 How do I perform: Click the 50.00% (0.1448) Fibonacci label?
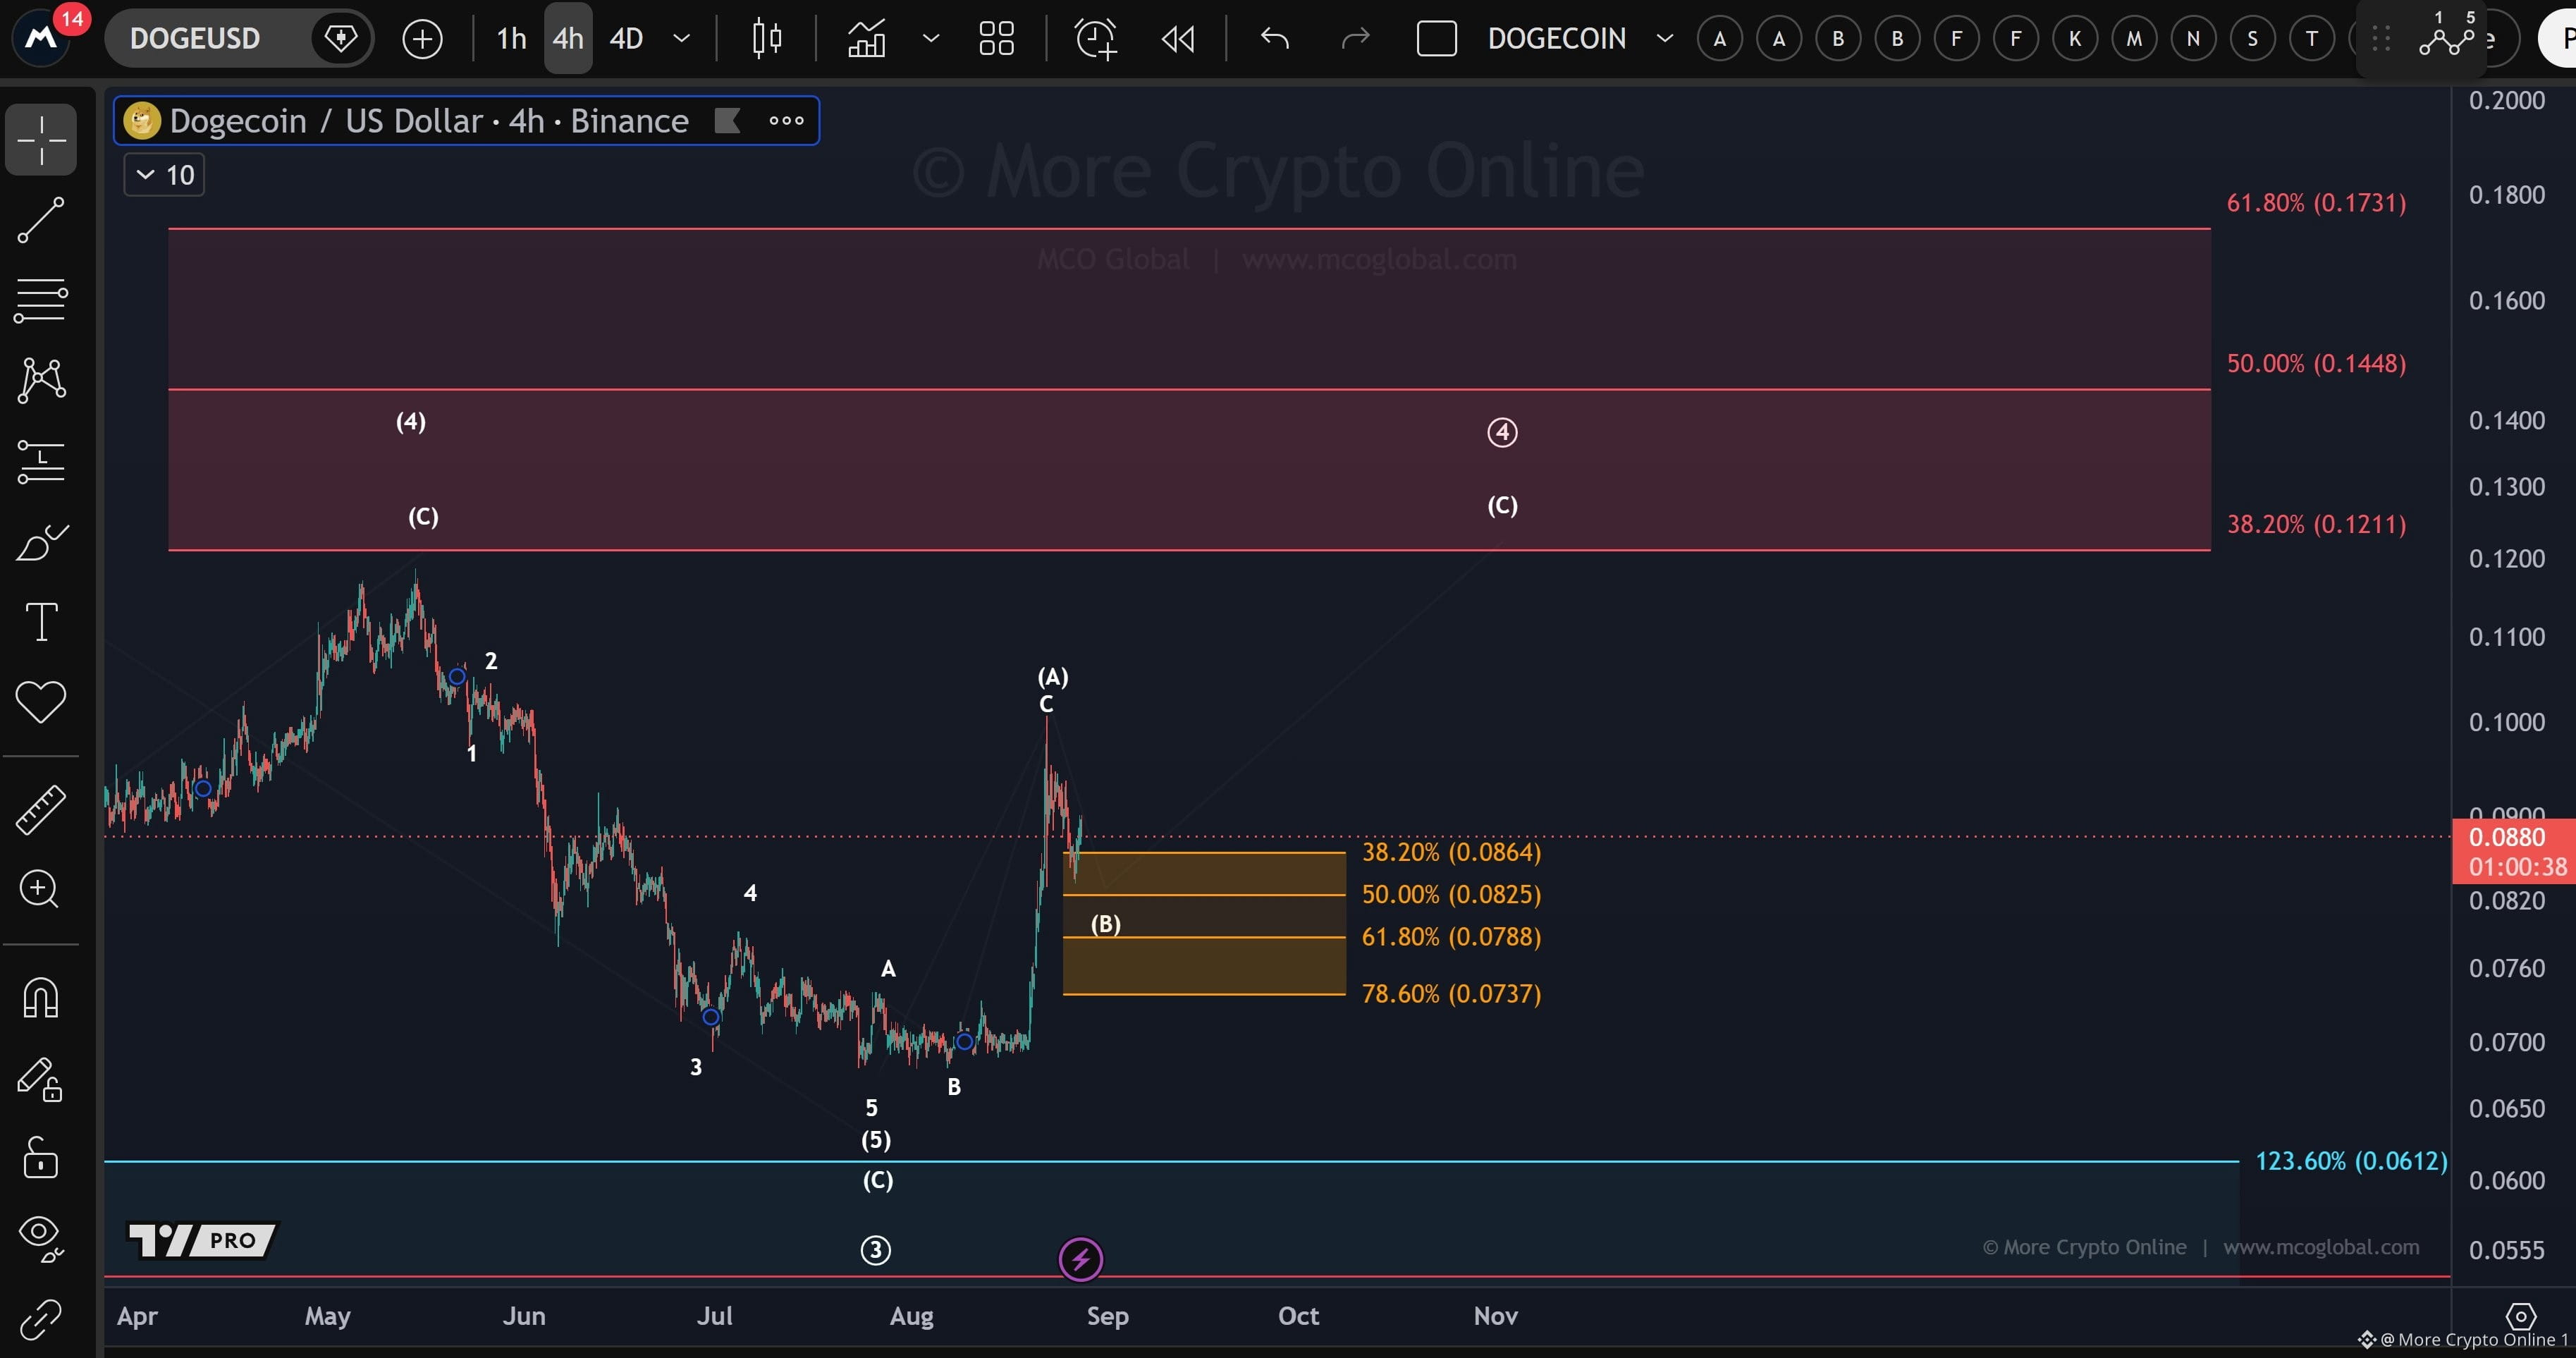coord(2316,363)
